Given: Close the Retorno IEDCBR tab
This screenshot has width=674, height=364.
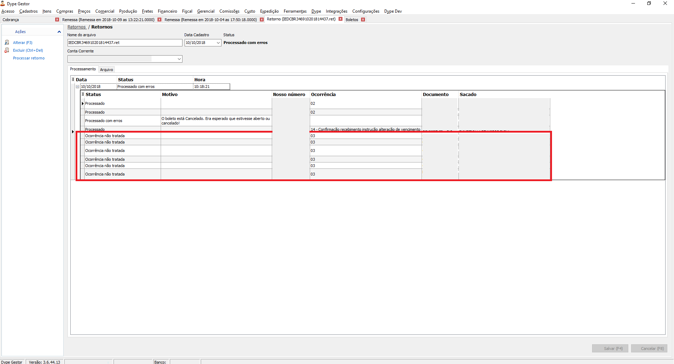Looking at the screenshot, I should (340, 19).
